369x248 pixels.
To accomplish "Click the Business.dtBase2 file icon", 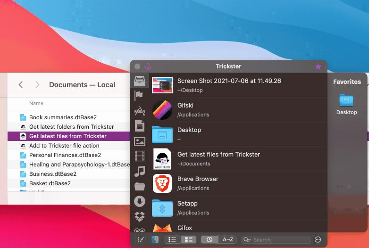I will tap(23, 174).
